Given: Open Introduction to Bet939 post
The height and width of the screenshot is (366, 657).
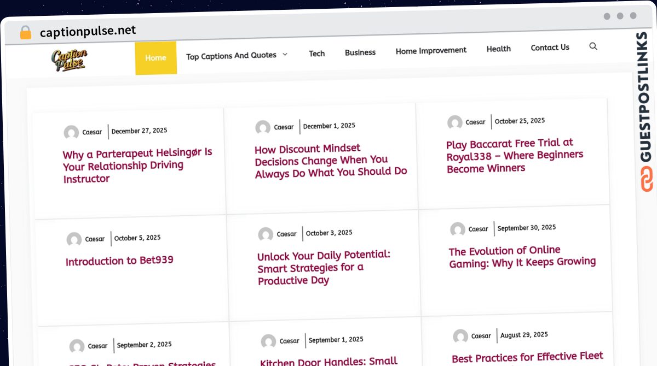Looking at the screenshot, I should click(119, 261).
